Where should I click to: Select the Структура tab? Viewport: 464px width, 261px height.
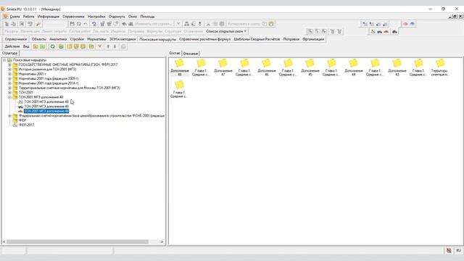tap(9, 53)
